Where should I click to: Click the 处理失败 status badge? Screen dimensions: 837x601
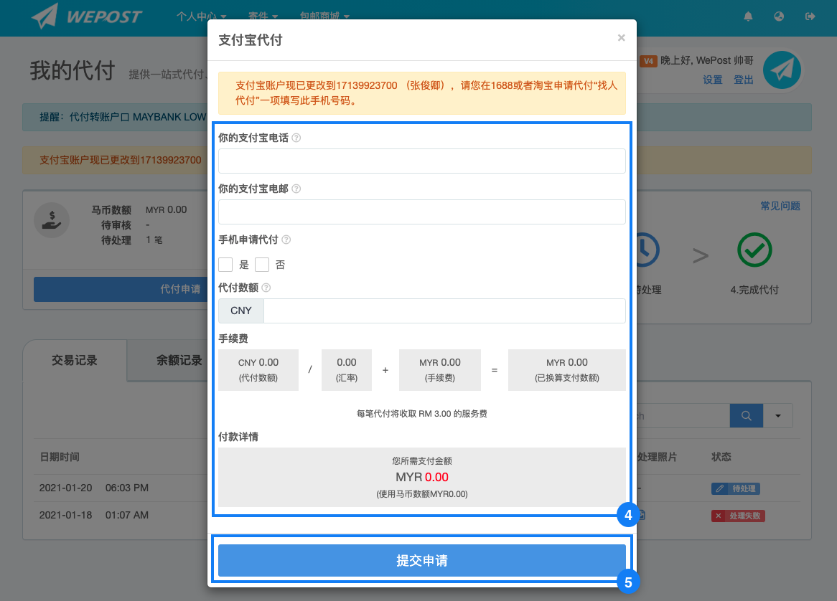(x=738, y=516)
